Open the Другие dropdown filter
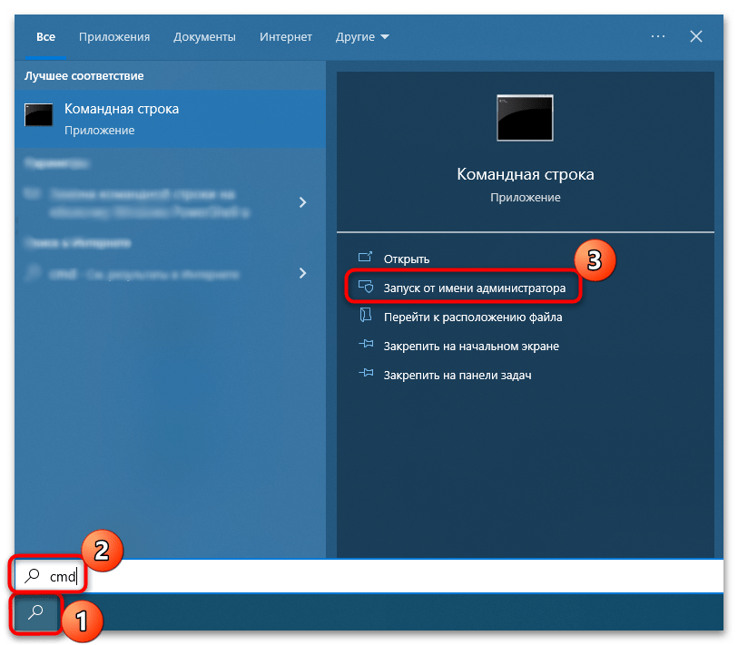This screenshot has width=738, height=645. [x=362, y=36]
